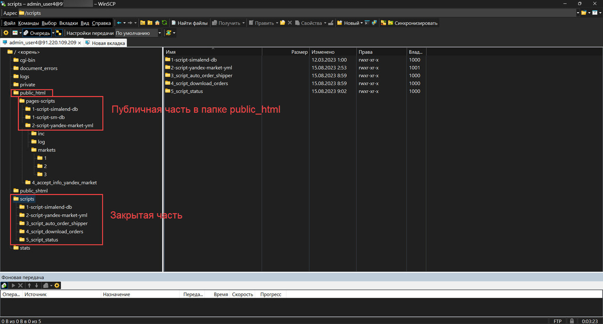Click the preferences gear icon in toolbar
The width and height of the screenshot is (603, 324).
click(6, 33)
